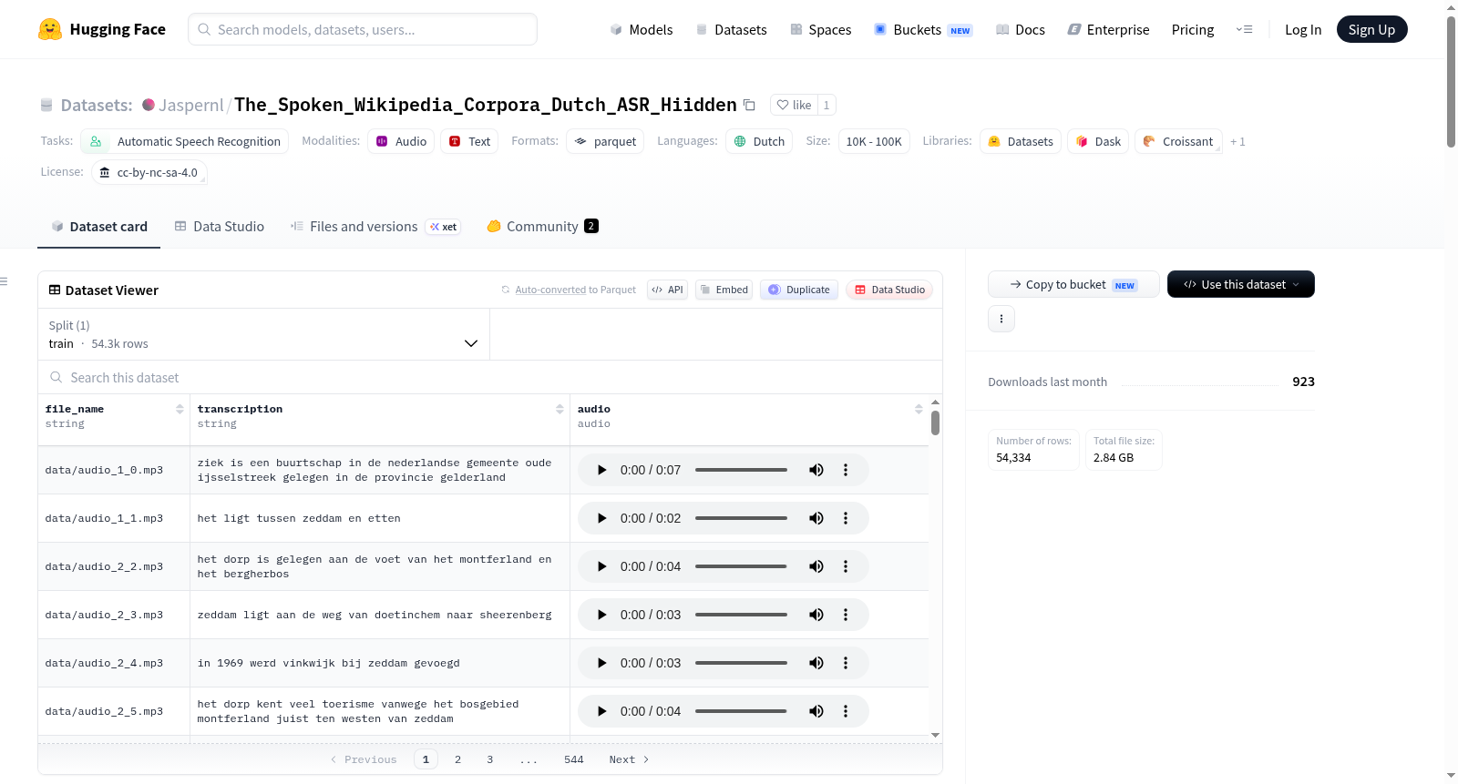Open more options for audio_2_4.mp3 player
This screenshot has height=784, width=1458.
tap(846, 663)
